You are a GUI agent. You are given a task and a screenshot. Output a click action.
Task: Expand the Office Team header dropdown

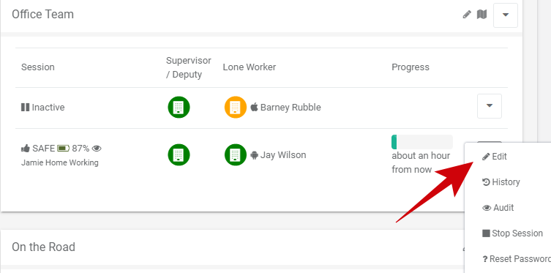point(506,15)
